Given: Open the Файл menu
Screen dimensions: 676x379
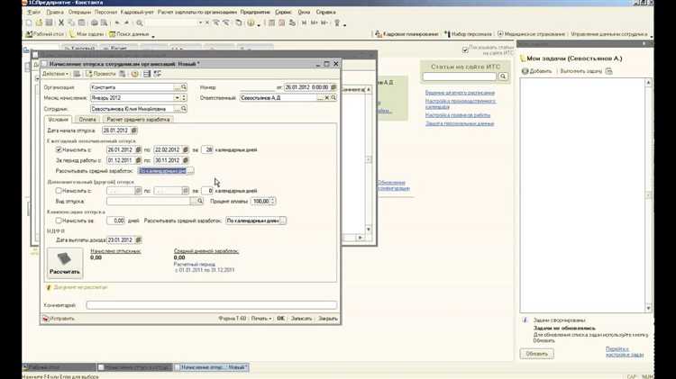Looking at the screenshot, I should tap(33, 12).
